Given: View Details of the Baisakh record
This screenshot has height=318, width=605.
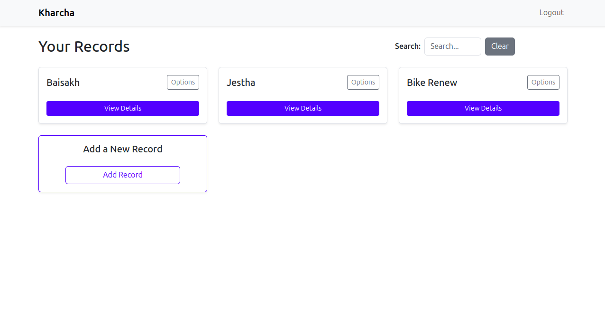Looking at the screenshot, I should 122,108.
